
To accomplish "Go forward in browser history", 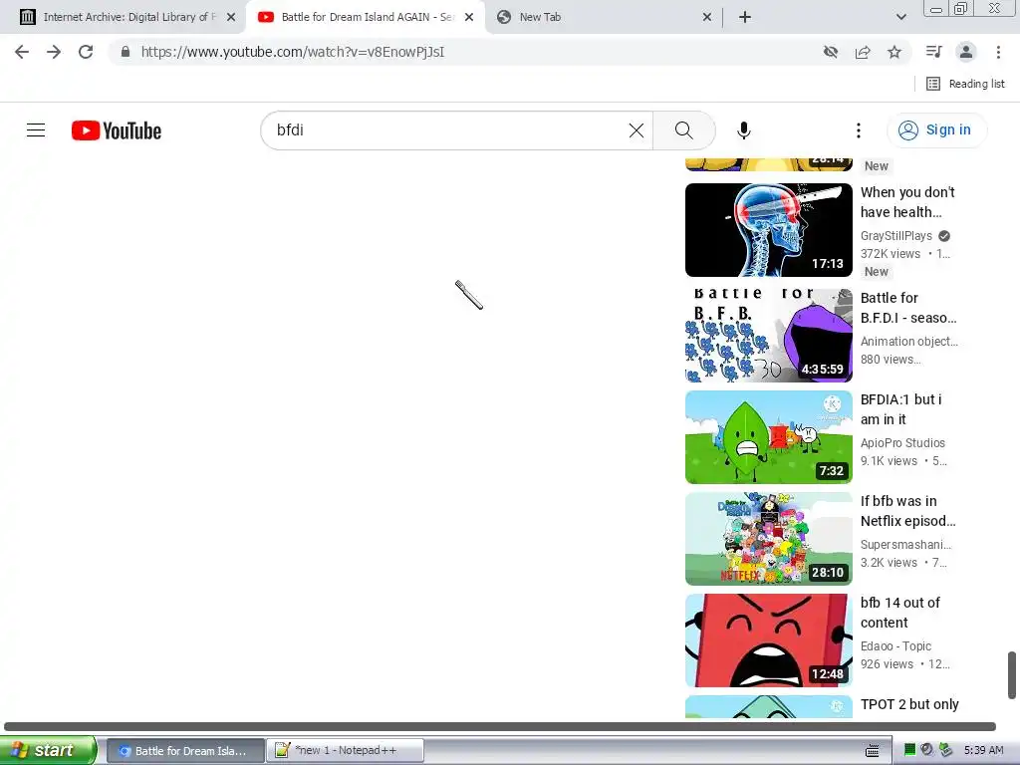I will point(54,52).
